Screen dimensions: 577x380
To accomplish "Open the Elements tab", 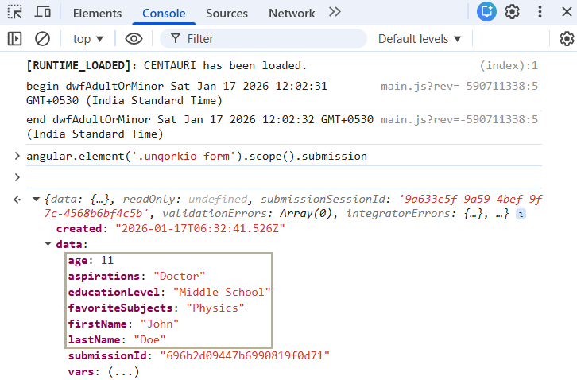I will [x=97, y=14].
